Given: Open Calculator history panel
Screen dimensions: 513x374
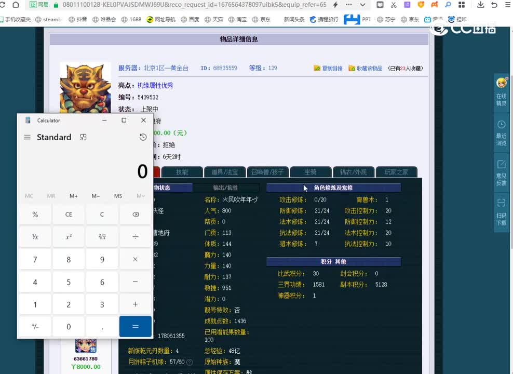Looking at the screenshot, I should pyautogui.click(x=143, y=137).
